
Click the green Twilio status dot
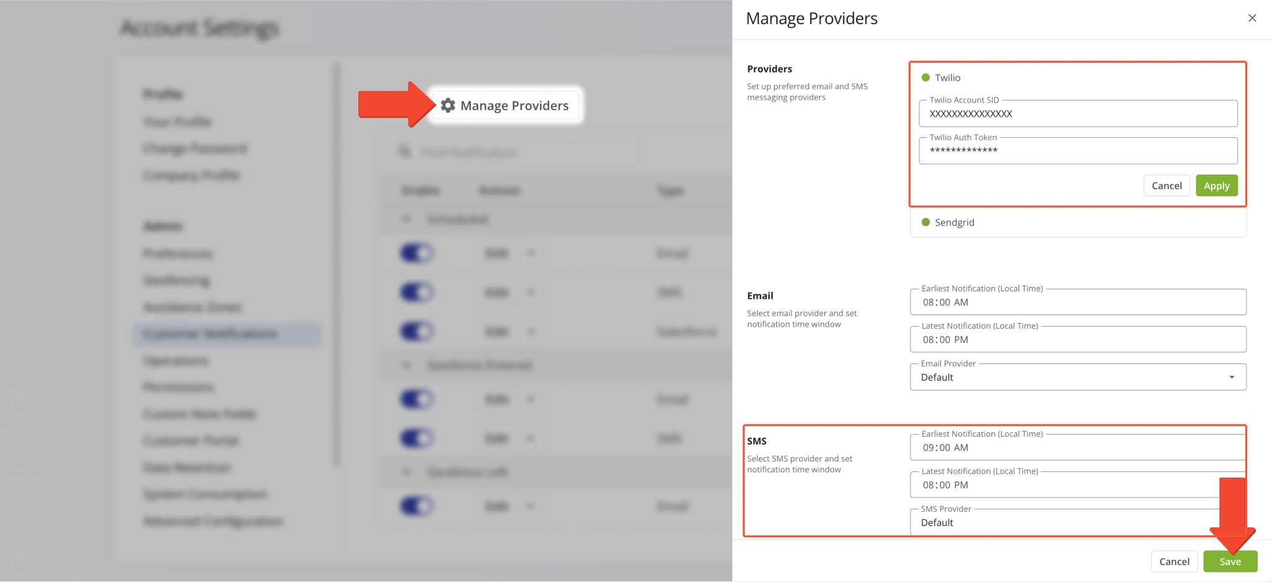coord(925,78)
